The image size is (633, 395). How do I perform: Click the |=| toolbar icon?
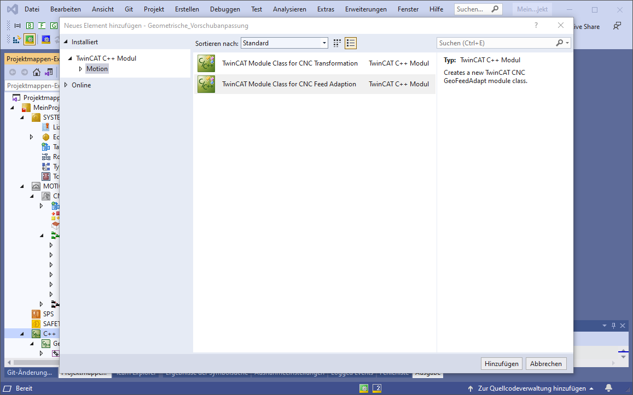[18, 26]
